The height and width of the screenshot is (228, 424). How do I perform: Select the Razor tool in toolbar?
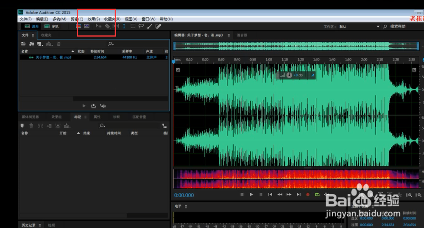[107, 26]
